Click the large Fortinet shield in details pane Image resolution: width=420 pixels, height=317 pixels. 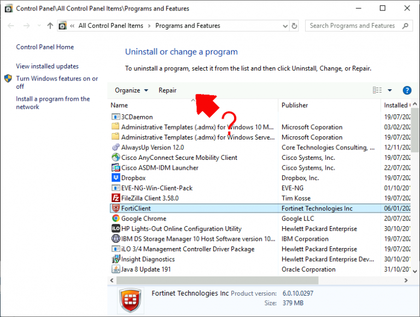tap(131, 301)
